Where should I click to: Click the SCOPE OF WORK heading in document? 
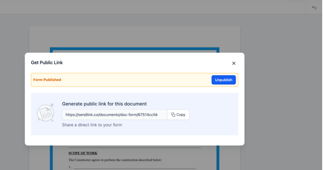point(83,153)
